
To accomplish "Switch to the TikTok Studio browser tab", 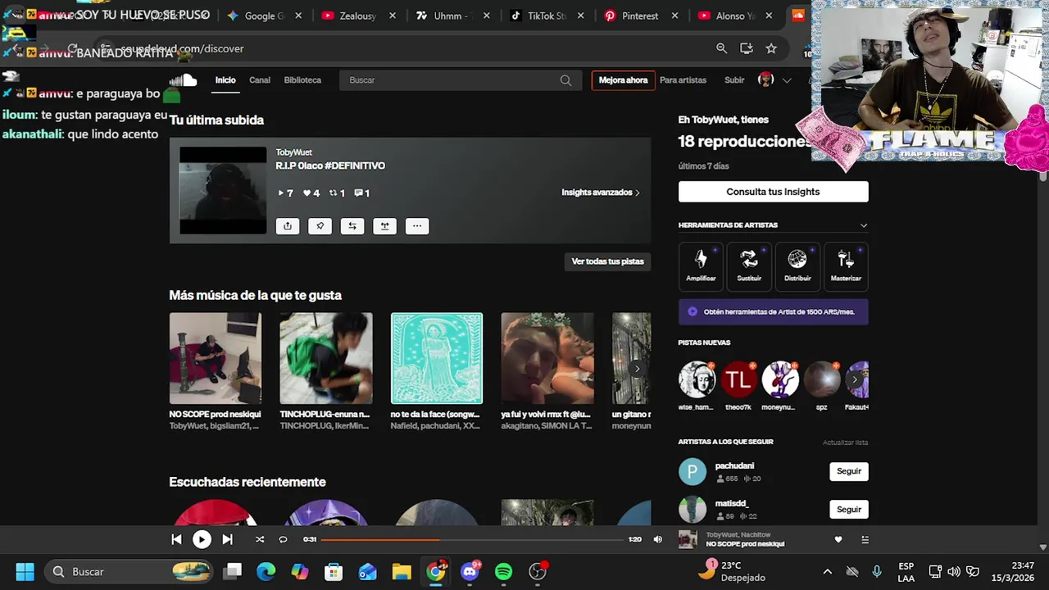I will (547, 16).
